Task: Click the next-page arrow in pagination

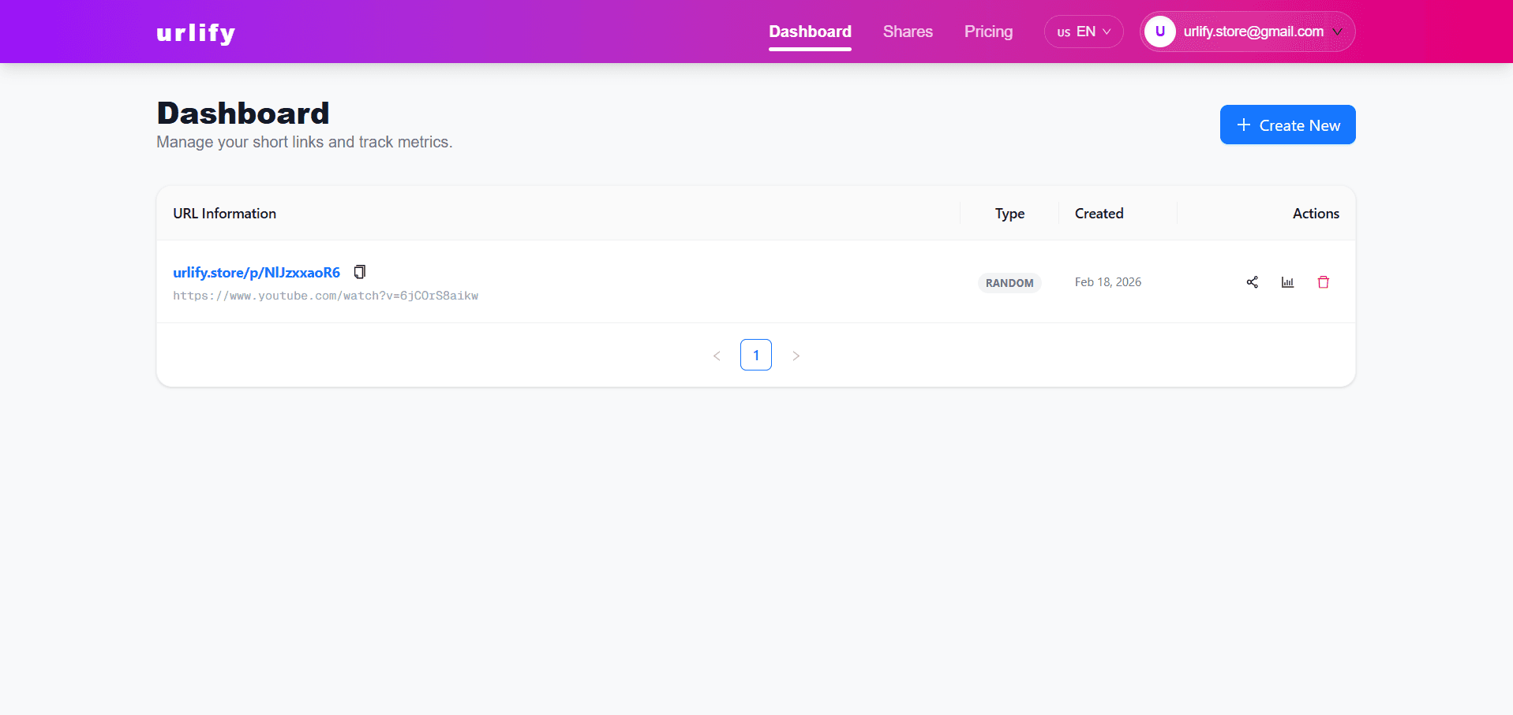Action: pyautogui.click(x=796, y=355)
